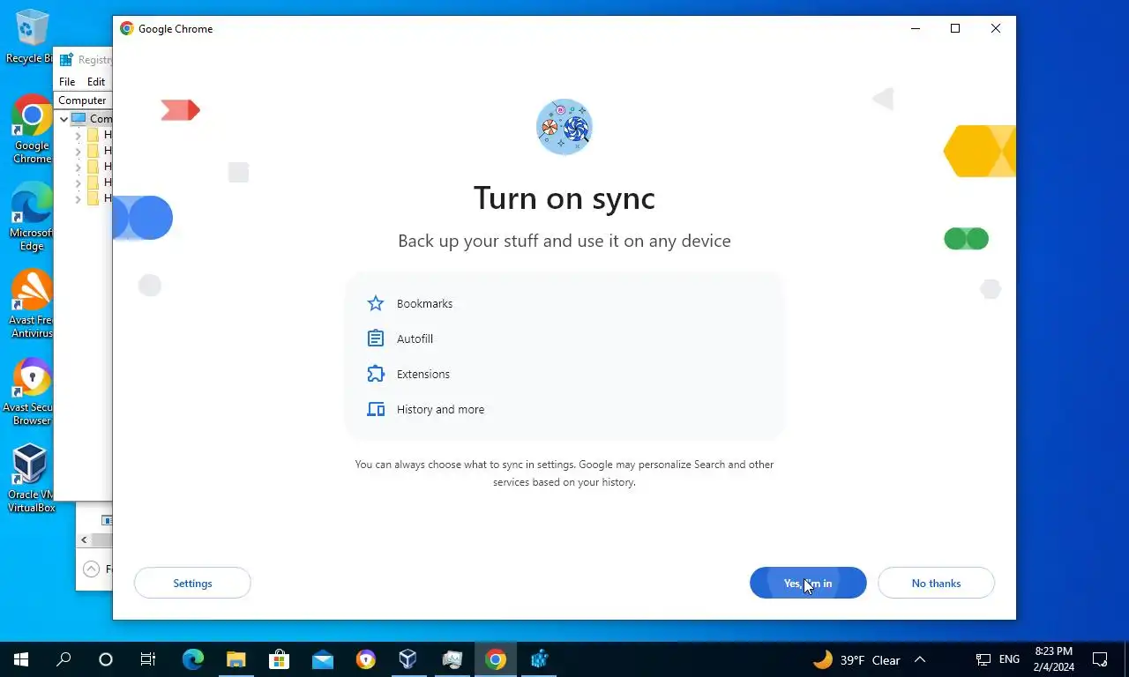Click the History and more label

[440, 409]
